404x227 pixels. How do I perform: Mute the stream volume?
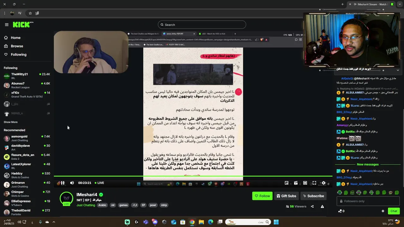(72, 183)
